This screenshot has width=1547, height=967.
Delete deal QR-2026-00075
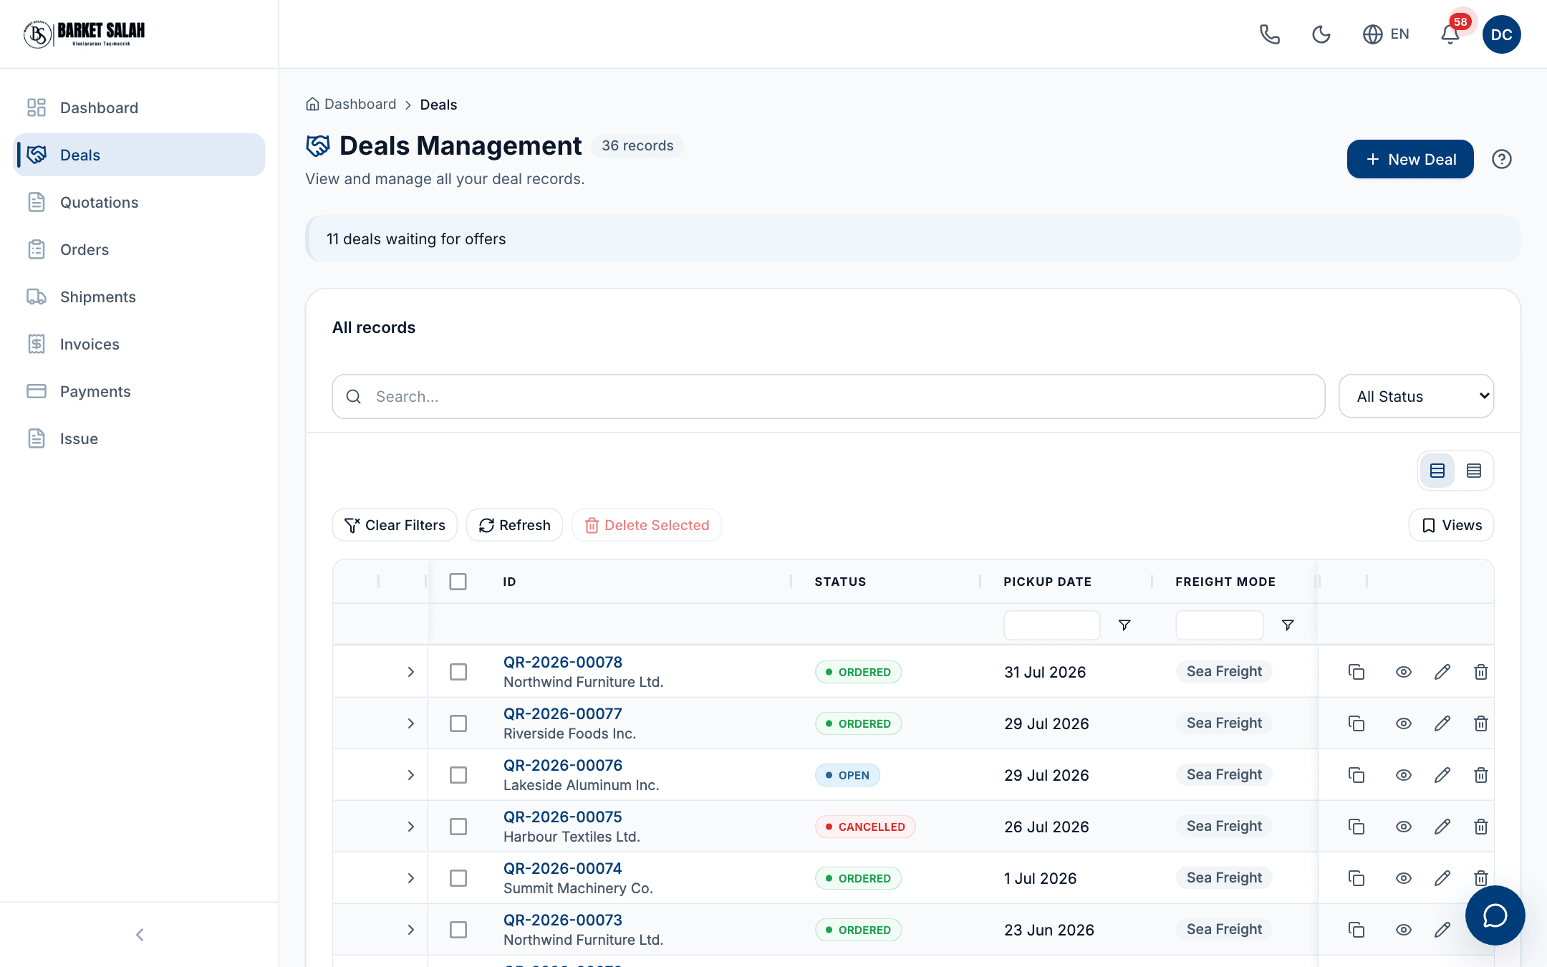point(1481,827)
